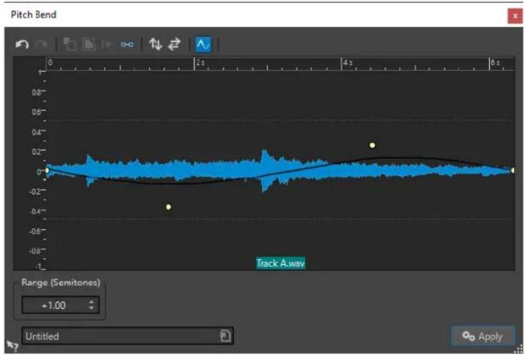This screenshot has height=355, width=524.
Task: Select the envelope end point at right edge
Action: (x=513, y=170)
